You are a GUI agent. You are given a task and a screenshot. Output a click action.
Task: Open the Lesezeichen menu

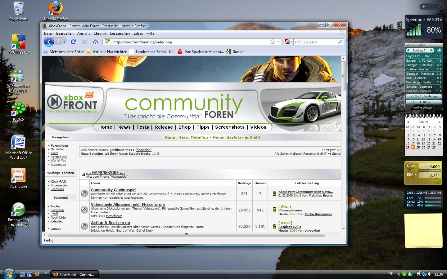coord(120,33)
